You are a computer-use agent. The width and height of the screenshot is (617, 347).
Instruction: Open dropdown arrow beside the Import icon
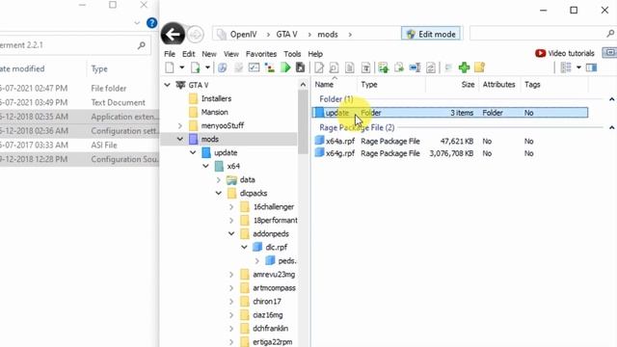click(x=207, y=67)
